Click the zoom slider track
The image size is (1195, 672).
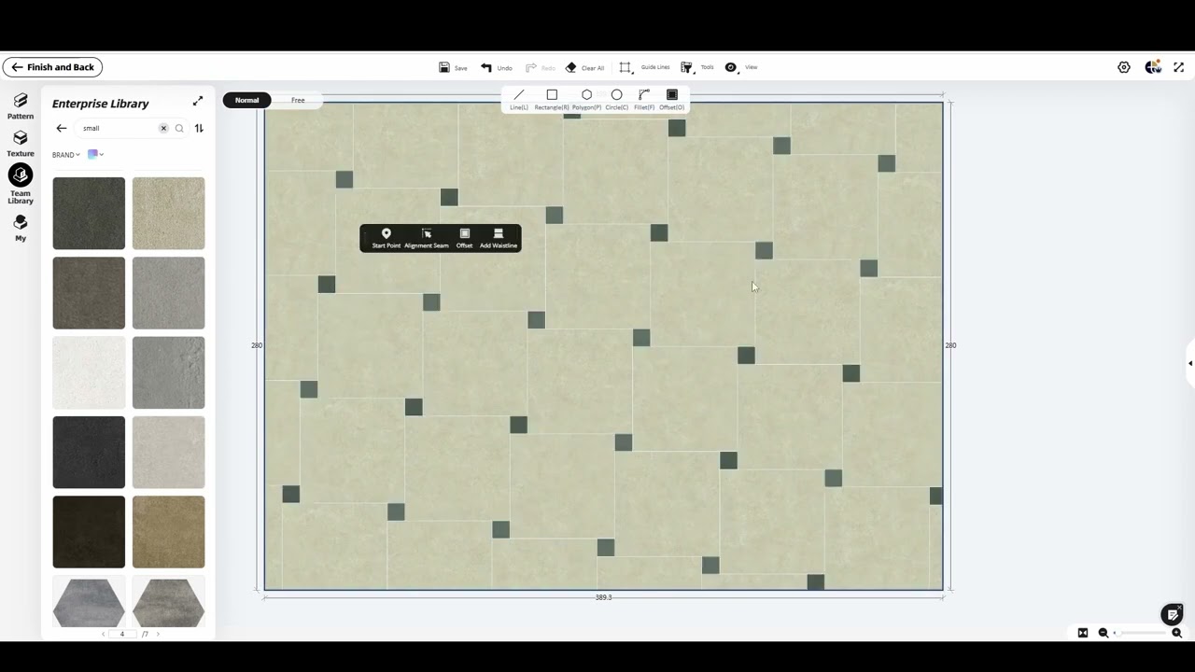click(1140, 633)
